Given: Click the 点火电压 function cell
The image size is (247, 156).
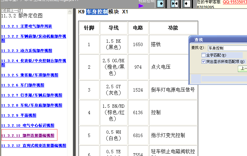Looking at the screenshot, I should pyautogui.click(x=169, y=67).
